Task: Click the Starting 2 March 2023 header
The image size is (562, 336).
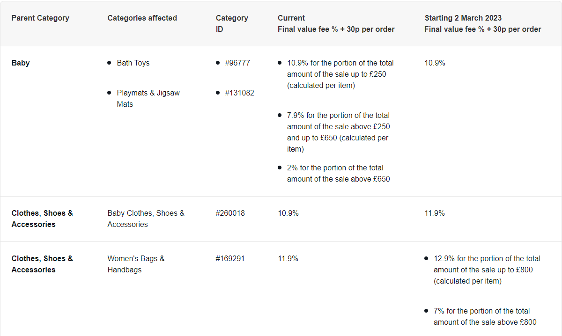Action: pos(482,23)
